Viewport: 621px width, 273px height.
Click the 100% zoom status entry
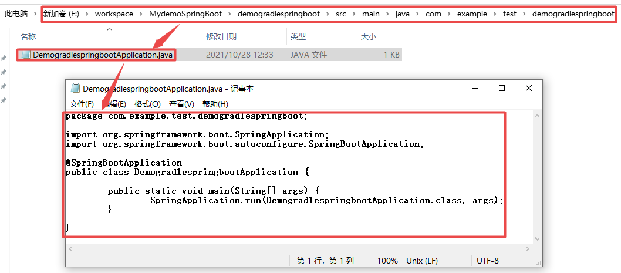pos(387,261)
